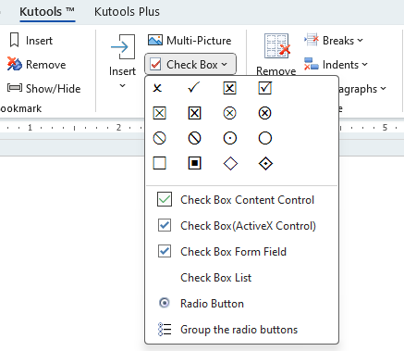The image size is (404, 351).
Task: Switch to the Kutools Plus tab
Action: 127,12
